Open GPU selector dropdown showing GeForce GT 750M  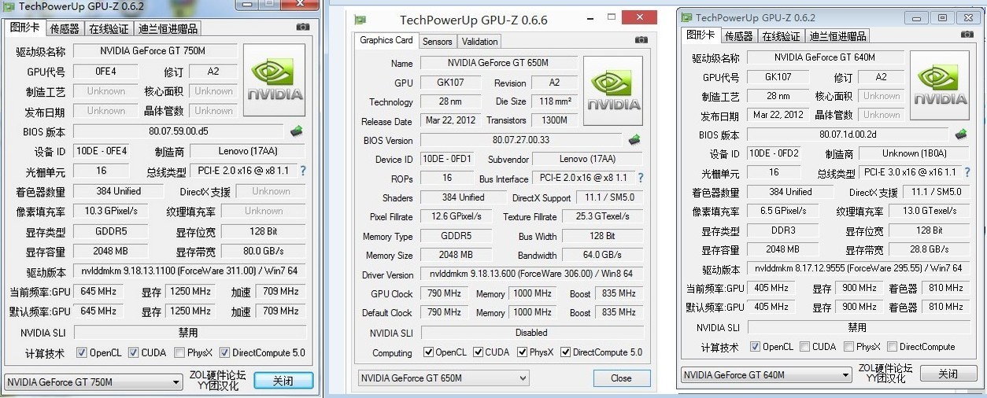94,382
